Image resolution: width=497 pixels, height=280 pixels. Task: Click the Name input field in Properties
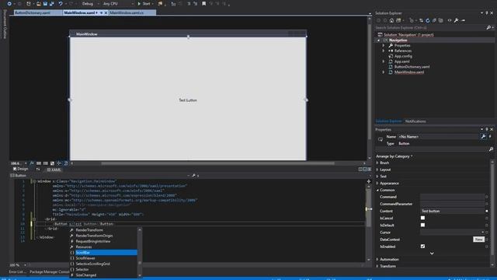point(438,137)
